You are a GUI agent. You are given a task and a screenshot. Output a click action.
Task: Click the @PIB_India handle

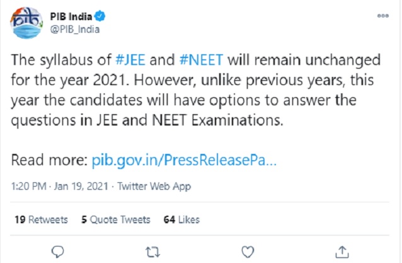[70, 29]
